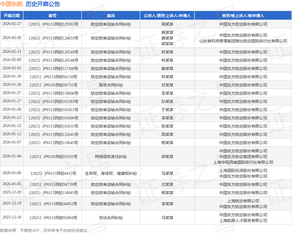Select date cell 2026-02-27
The width and height of the screenshot is (292, 233).
[x=12, y=24]
